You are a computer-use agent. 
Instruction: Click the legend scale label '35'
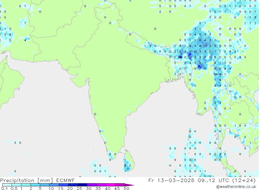[x=98, y=188]
